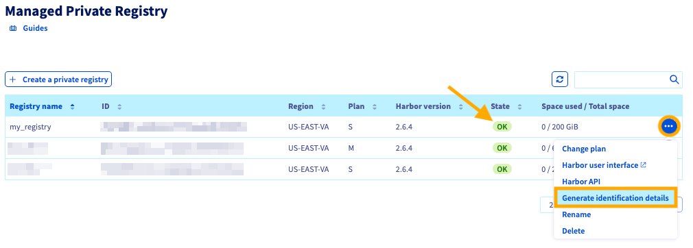Open the Guides link

pos(36,28)
